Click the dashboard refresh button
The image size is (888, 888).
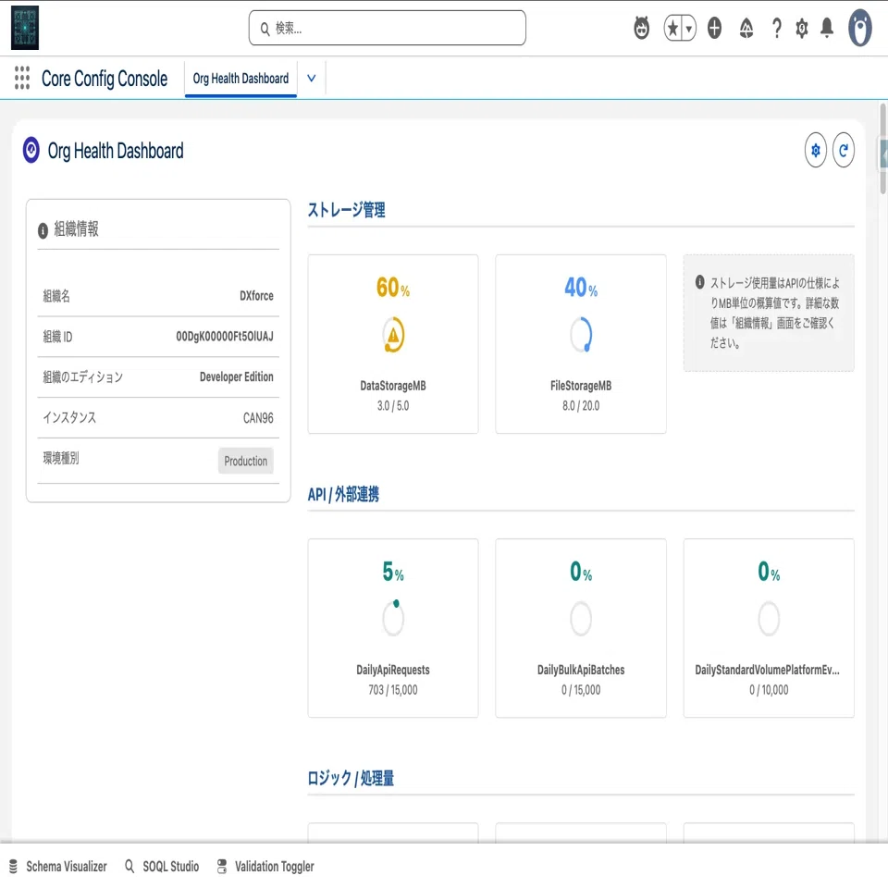[x=844, y=151]
